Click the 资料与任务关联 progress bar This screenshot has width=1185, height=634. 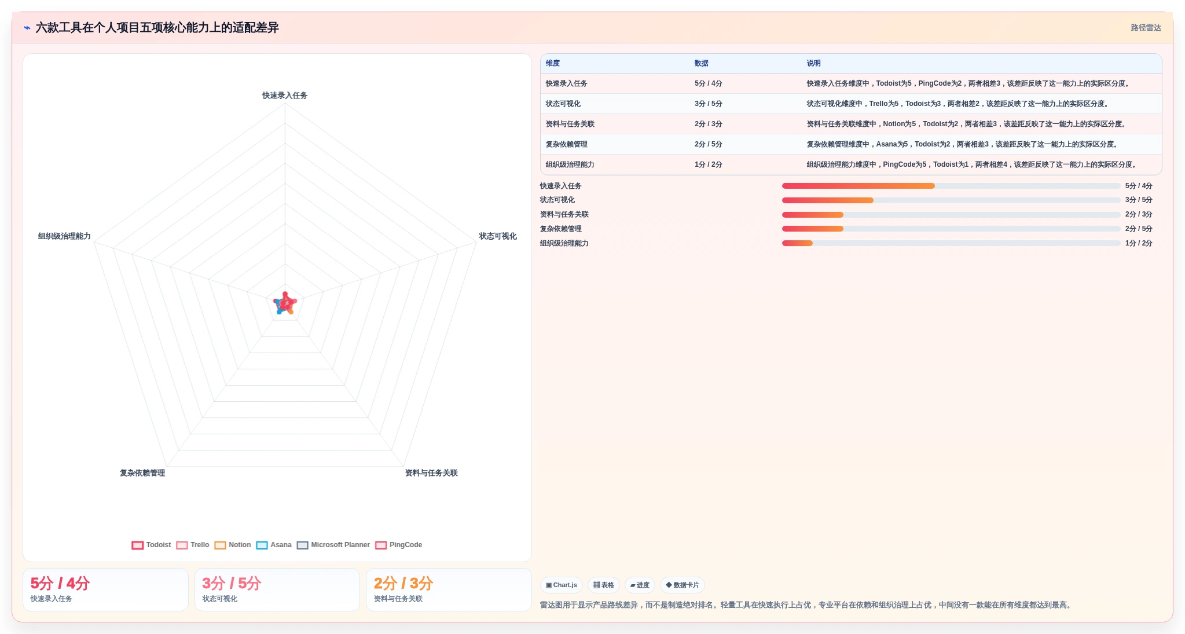[x=951, y=215]
